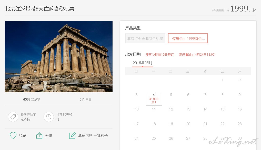Click the 三 weekday header
Screen dimensions: 261x150
[188, 71]
